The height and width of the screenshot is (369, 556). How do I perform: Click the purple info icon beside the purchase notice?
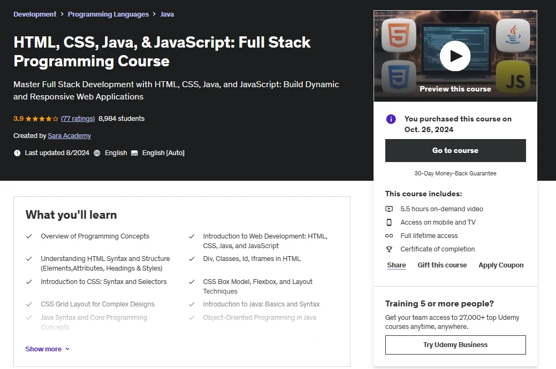click(x=391, y=119)
